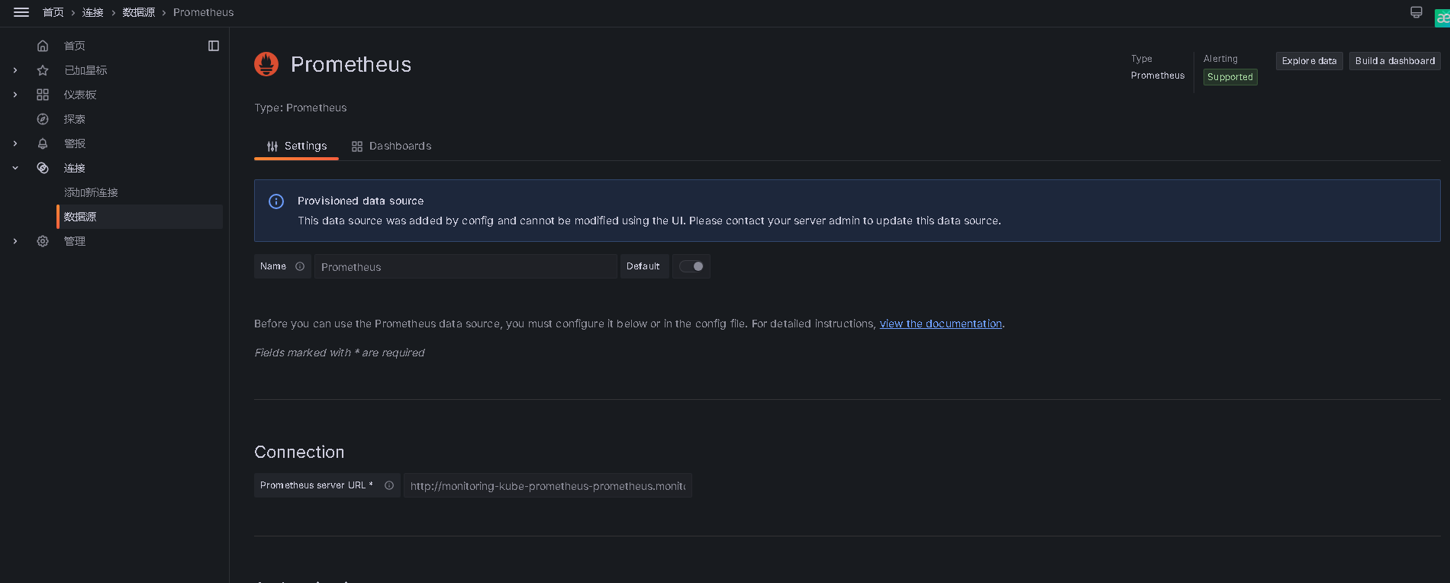
Task: Open 首页 in the sidebar
Action: [x=75, y=46]
